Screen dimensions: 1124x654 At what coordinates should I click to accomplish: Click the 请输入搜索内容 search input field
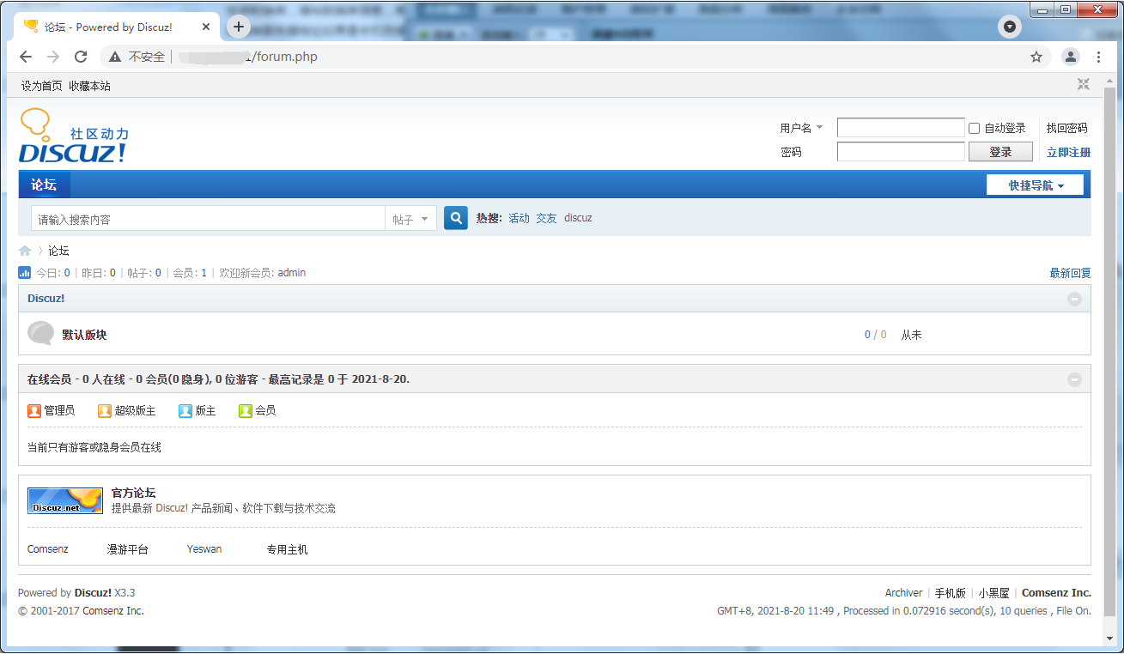click(208, 219)
